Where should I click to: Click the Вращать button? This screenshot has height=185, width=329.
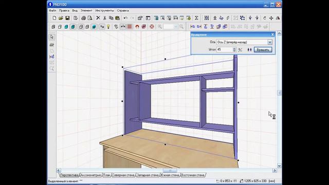click(x=263, y=50)
